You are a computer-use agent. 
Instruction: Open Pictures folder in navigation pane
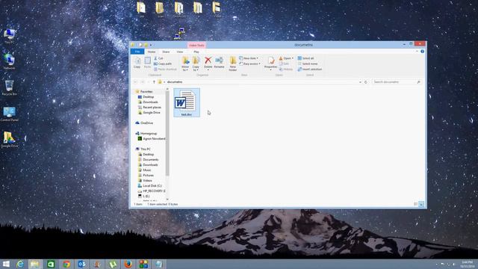pyautogui.click(x=148, y=176)
